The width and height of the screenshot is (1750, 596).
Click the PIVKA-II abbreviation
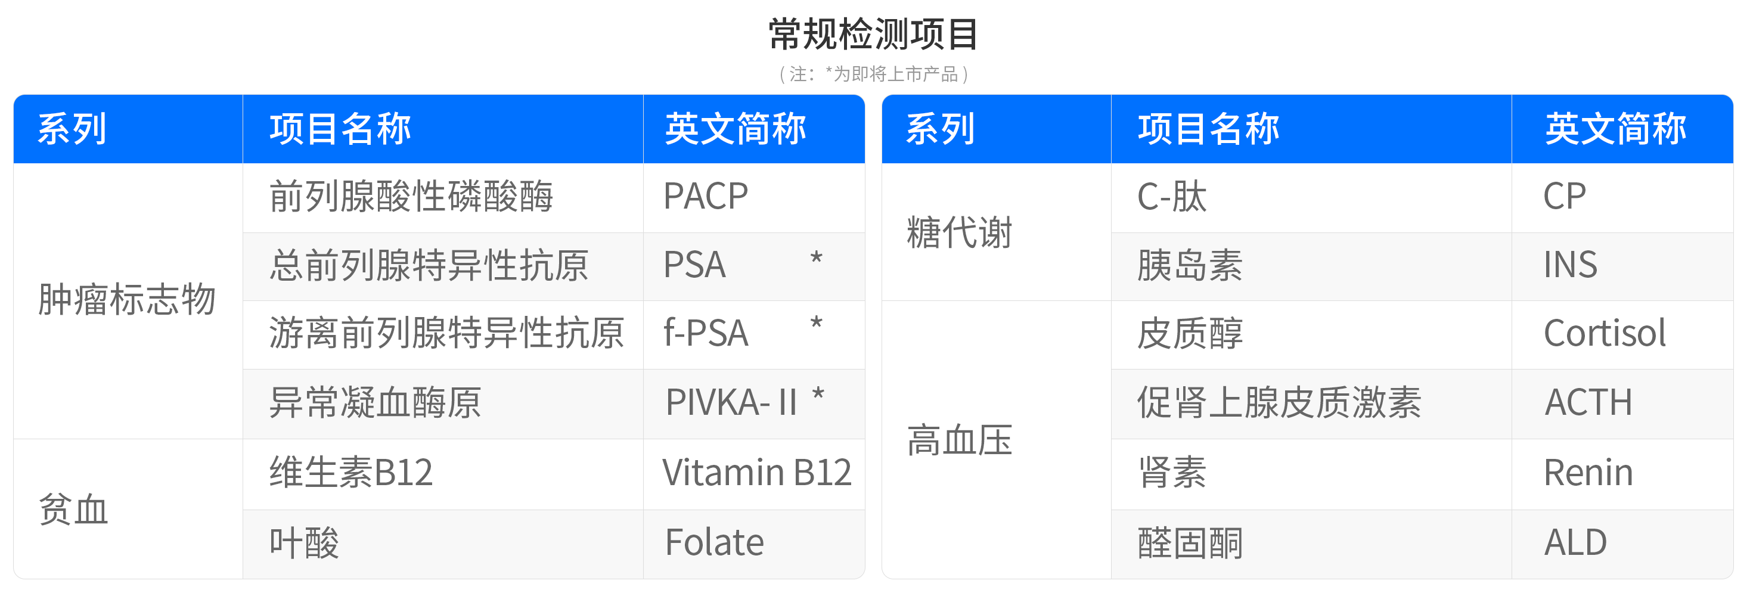(731, 402)
